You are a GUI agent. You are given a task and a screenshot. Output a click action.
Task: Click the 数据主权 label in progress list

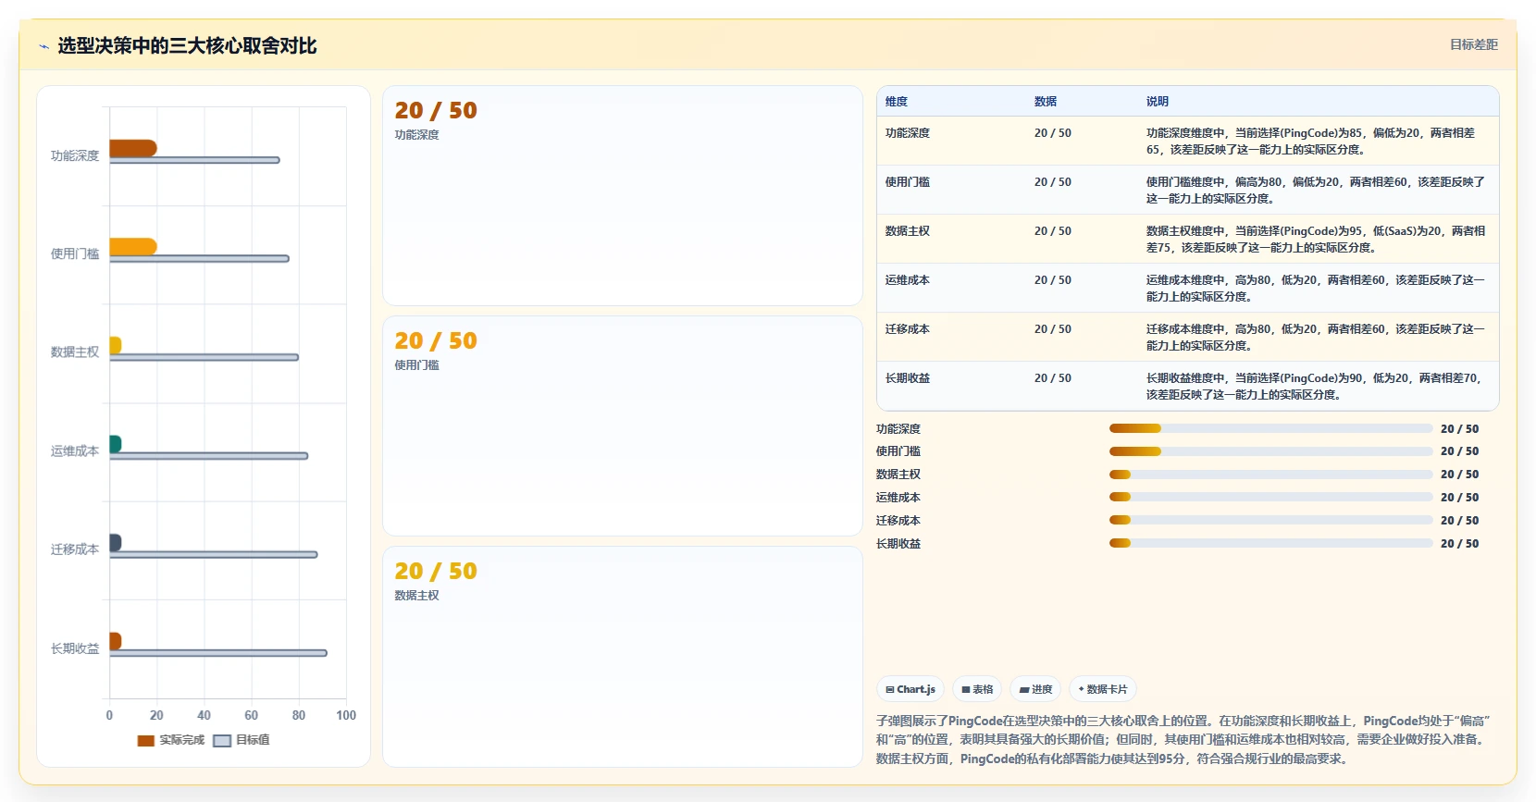tap(898, 475)
